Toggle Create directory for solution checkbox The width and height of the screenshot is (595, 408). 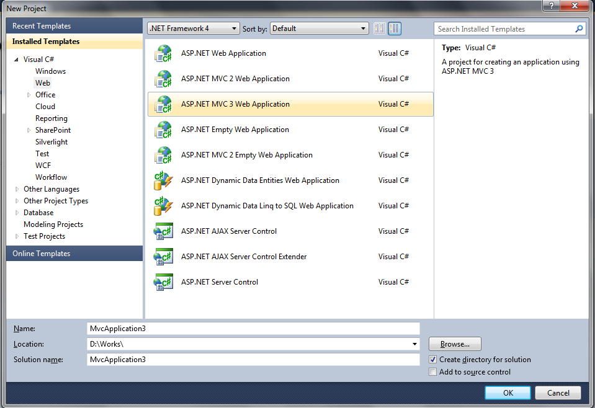(x=432, y=360)
